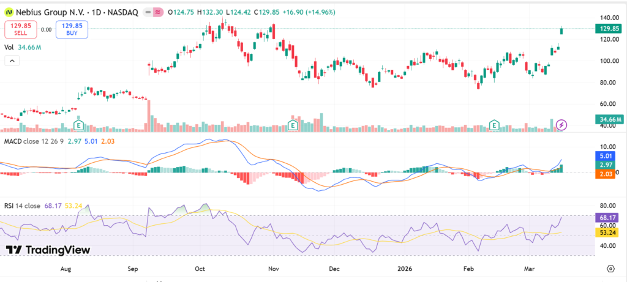Screen dimensions: 627x282
Task: Open chart settings gear icon
Action: tap(610, 269)
